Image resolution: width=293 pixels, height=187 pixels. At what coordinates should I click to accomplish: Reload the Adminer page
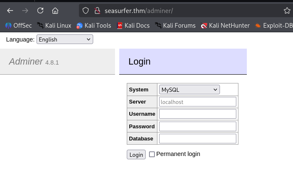click(x=40, y=10)
